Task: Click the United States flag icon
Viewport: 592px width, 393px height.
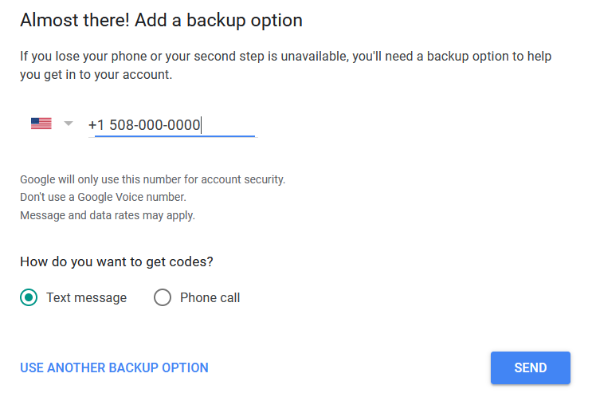Action: pyautogui.click(x=41, y=124)
